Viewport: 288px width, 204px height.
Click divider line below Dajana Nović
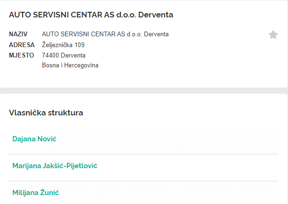[x=144, y=154]
